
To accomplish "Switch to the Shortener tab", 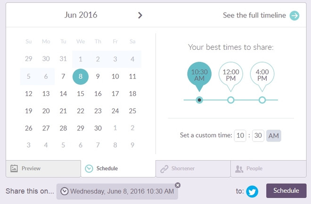I will point(193,169).
